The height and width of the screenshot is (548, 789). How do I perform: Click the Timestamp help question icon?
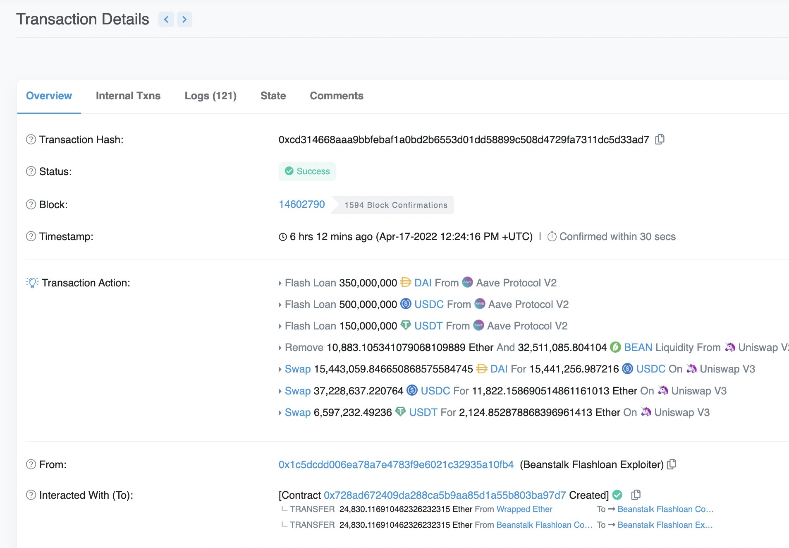click(x=31, y=236)
